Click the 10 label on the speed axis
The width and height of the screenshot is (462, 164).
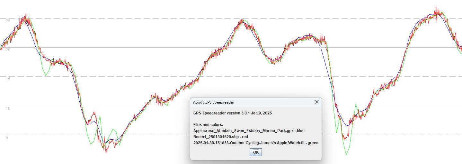[8, 108]
